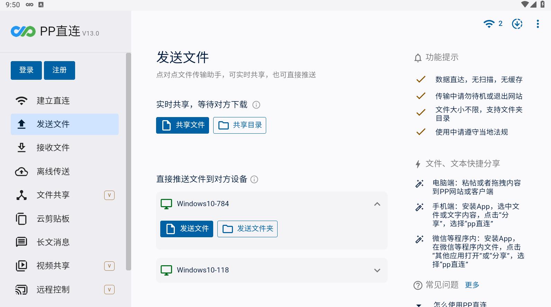Image resolution: width=551 pixels, height=307 pixels.
Task: Click the Wi-Fi connection count icon
Action: point(493,23)
